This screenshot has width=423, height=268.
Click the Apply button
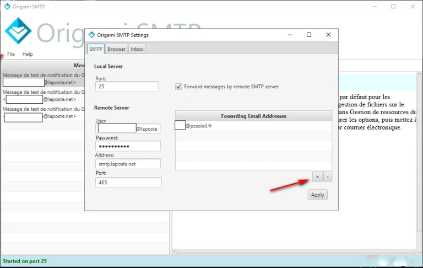[x=317, y=195]
